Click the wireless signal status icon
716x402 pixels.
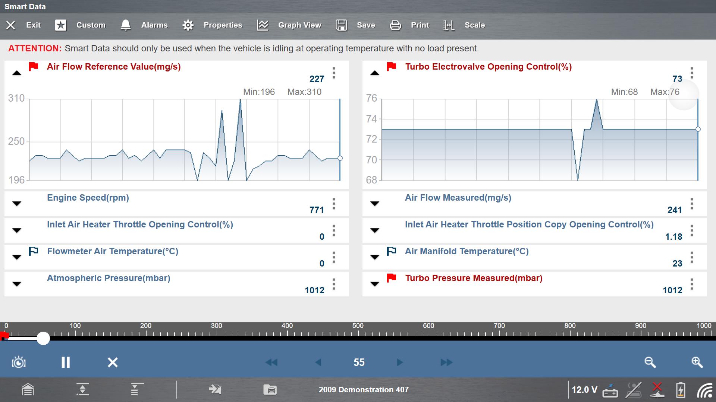click(704, 390)
